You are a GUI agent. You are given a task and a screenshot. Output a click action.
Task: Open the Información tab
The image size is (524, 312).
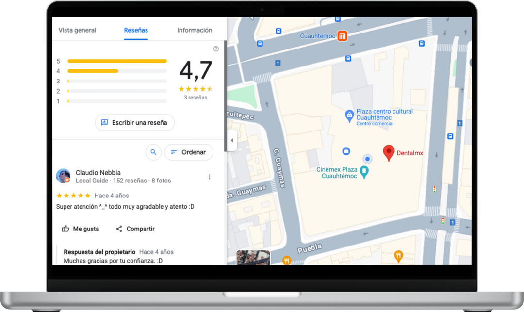tap(195, 30)
